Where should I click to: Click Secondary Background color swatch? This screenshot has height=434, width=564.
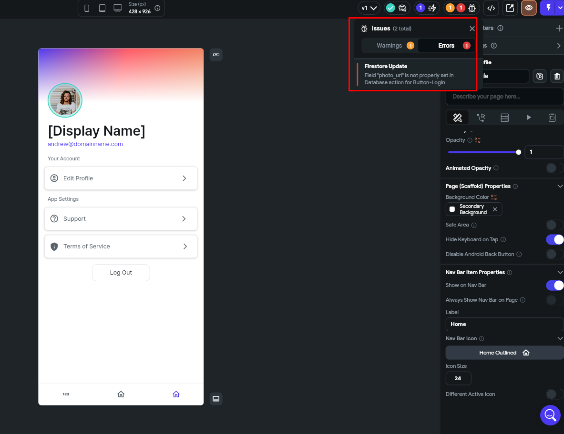[452, 209]
